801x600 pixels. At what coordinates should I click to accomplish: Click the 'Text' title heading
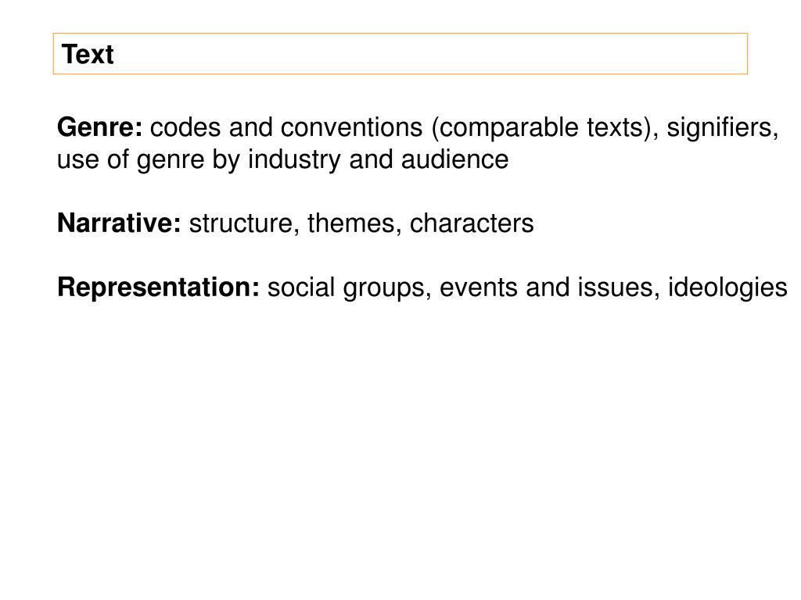(x=88, y=54)
